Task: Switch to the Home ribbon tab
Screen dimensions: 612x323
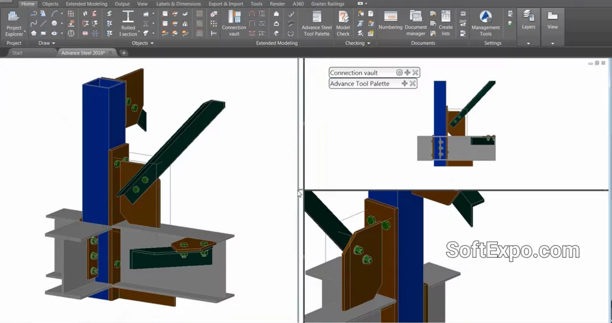Action: click(x=27, y=4)
